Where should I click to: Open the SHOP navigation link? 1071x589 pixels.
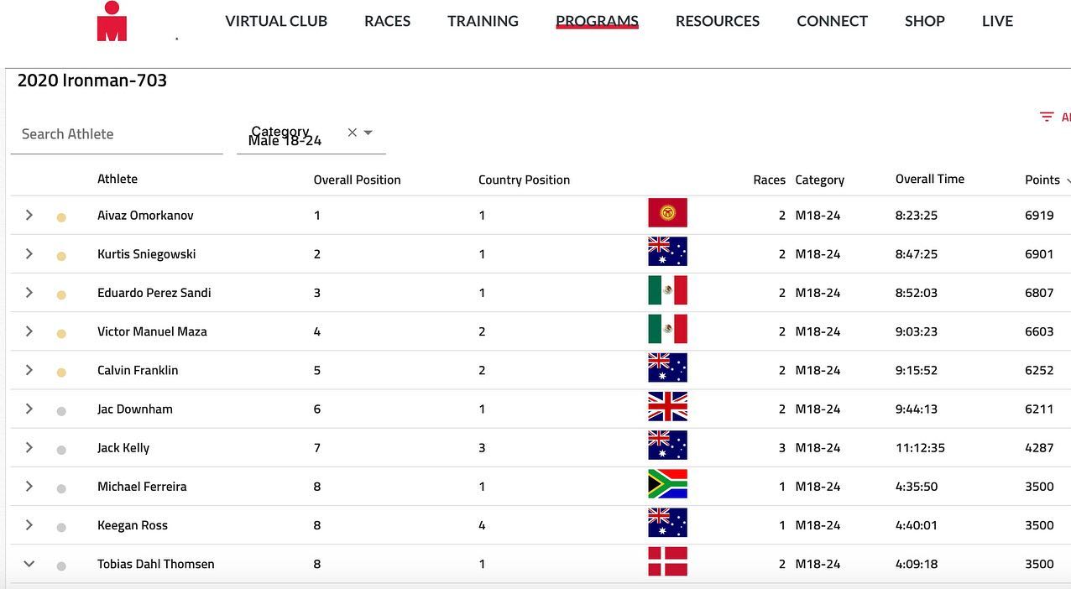coord(924,21)
